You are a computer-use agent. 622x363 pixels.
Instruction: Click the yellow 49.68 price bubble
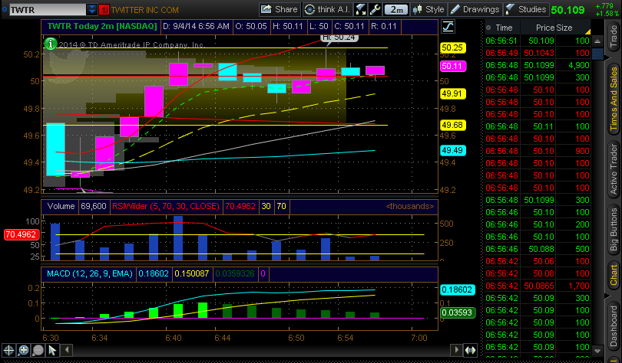coord(452,125)
